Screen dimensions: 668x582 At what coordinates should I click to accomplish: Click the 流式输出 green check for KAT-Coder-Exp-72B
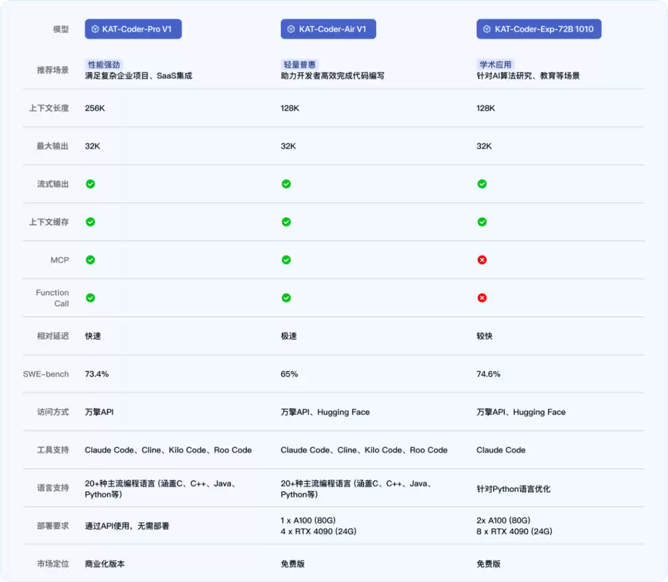click(x=482, y=184)
